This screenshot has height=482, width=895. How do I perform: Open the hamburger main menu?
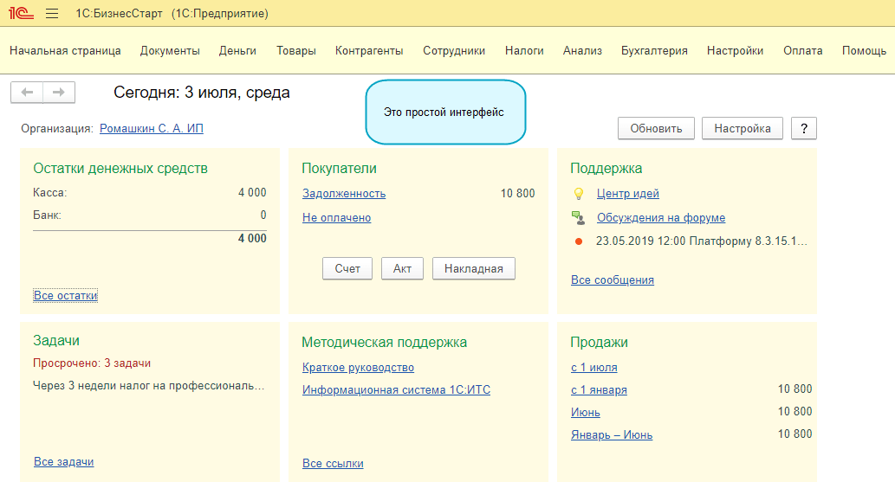(x=52, y=13)
